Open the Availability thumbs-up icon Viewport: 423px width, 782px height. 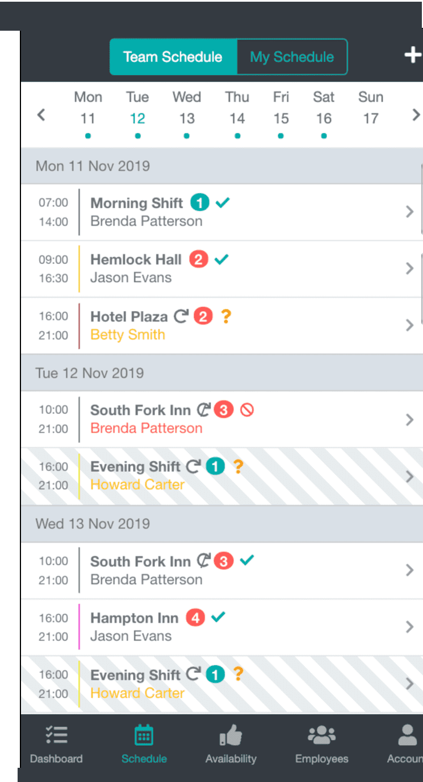231,735
